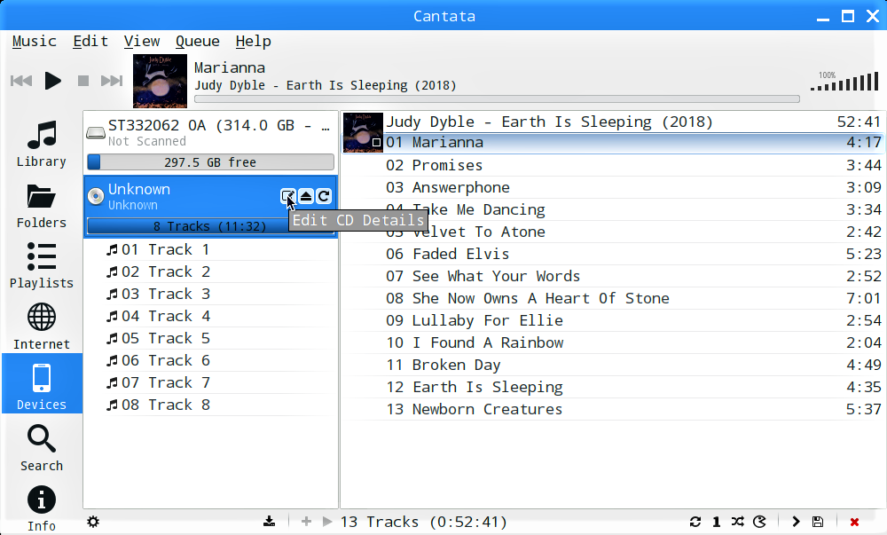This screenshot has width=887, height=535.
Task: Click the 297.5 GB free capacity bar
Action: pyautogui.click(x=210, y=162)
